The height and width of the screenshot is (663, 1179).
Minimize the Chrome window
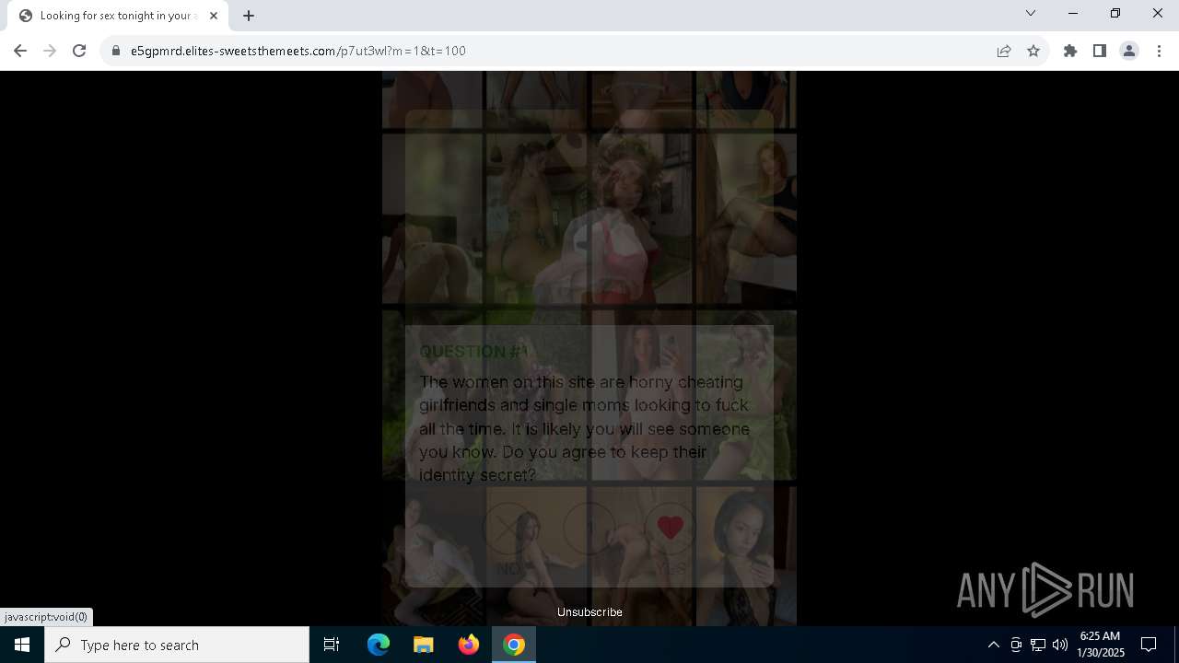click(x=1073, y=13)
